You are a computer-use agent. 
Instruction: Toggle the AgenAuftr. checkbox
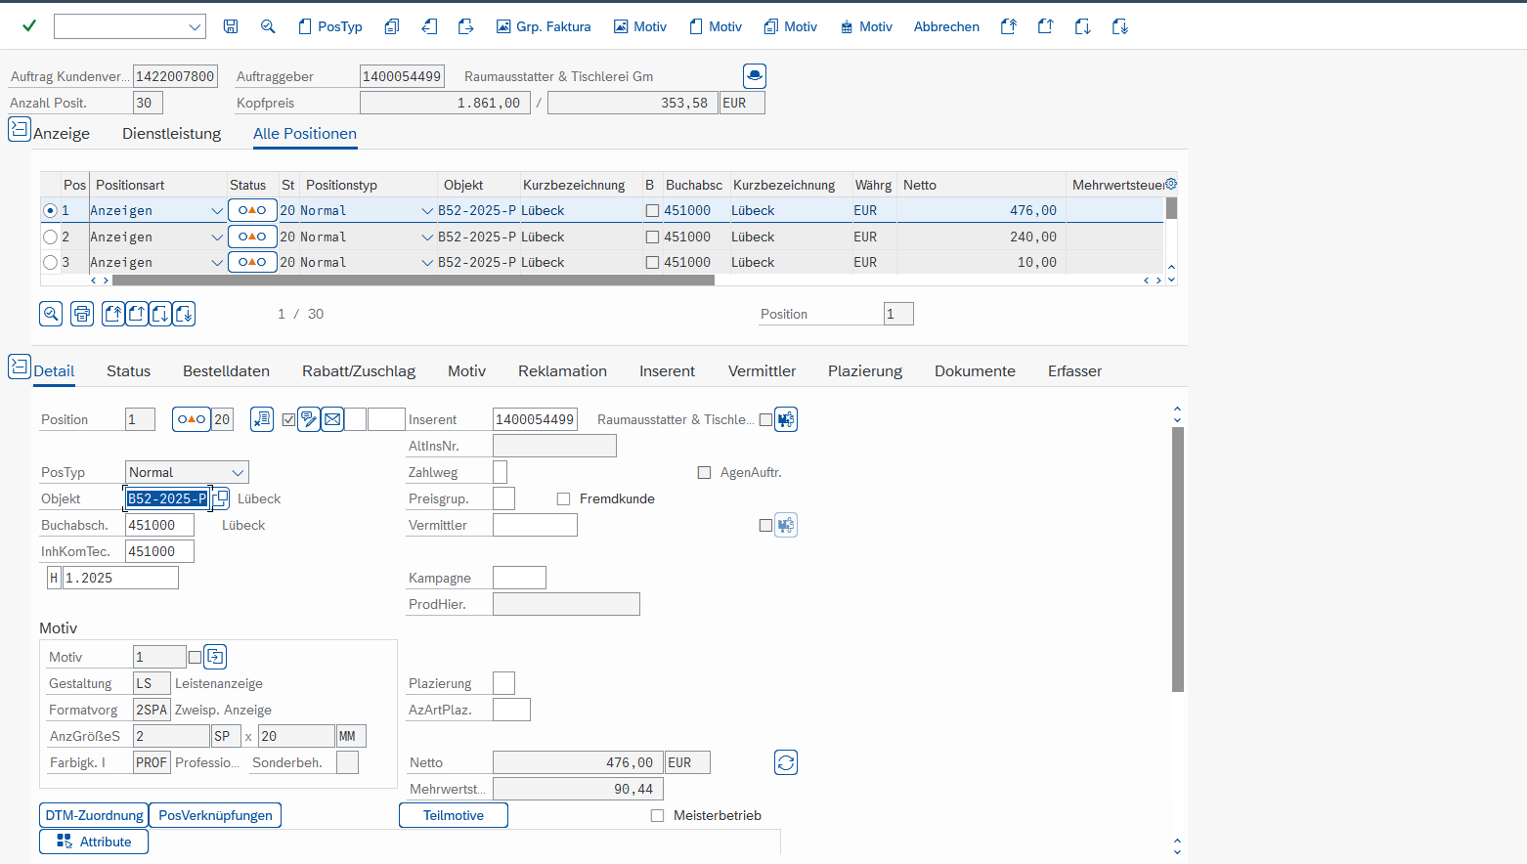704,472
